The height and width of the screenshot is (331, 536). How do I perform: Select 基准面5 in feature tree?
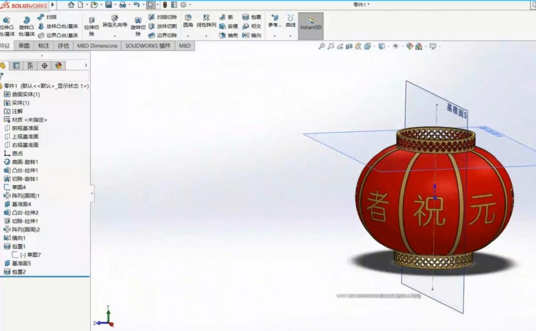click(17, 264)
